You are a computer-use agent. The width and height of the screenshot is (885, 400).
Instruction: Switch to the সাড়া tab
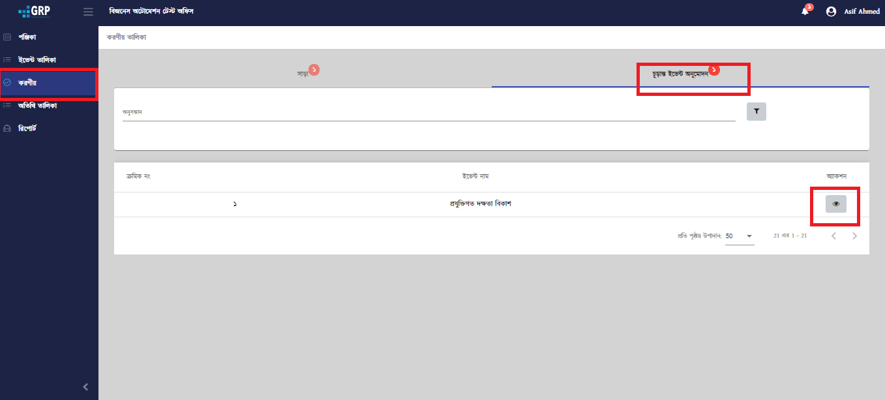tap(303, 74)
